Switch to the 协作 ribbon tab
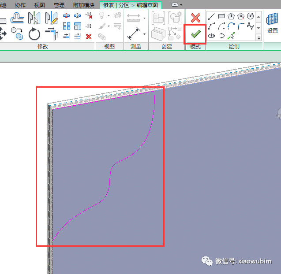 pyautogui.click(x=20, y=5)
